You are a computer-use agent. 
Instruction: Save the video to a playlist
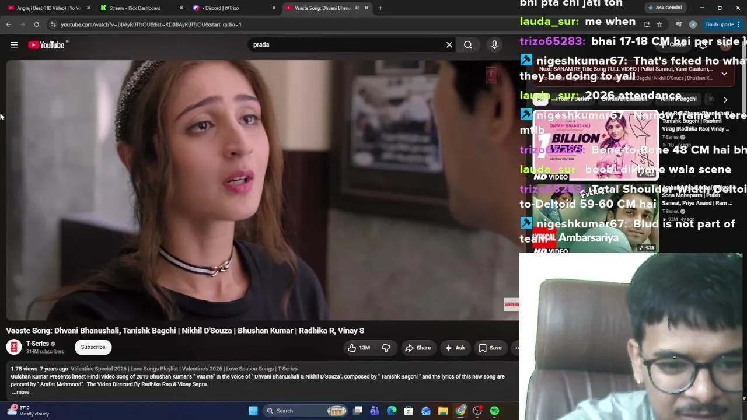point(490,348)
